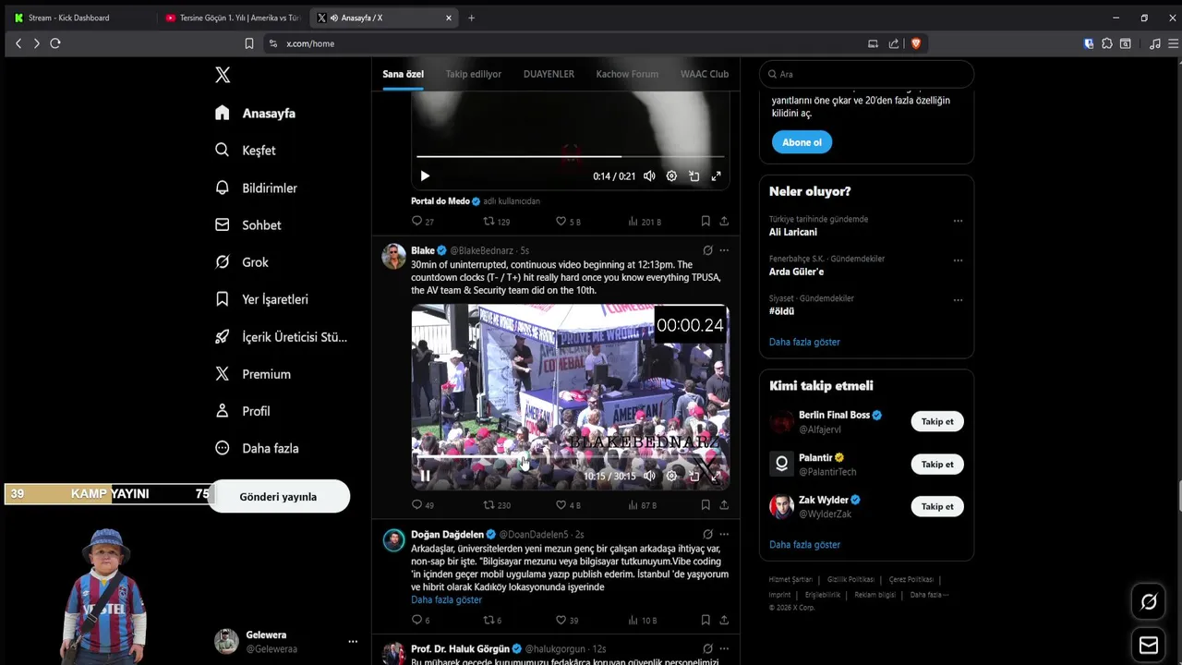The height and width of the screenshot is (665, 1182).
Task: Like Doğan Dağdelen's post
Action: coord(567,620)
